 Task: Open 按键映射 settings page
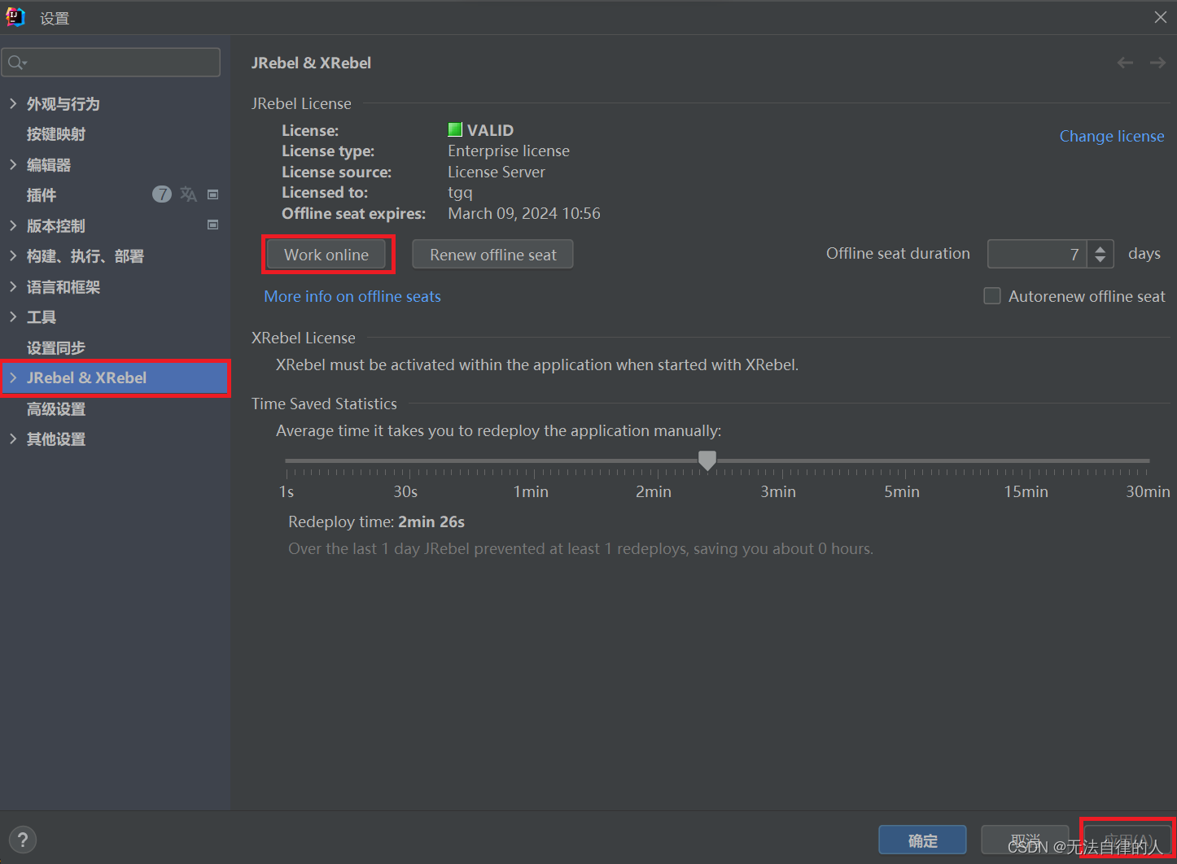(56, 134)
